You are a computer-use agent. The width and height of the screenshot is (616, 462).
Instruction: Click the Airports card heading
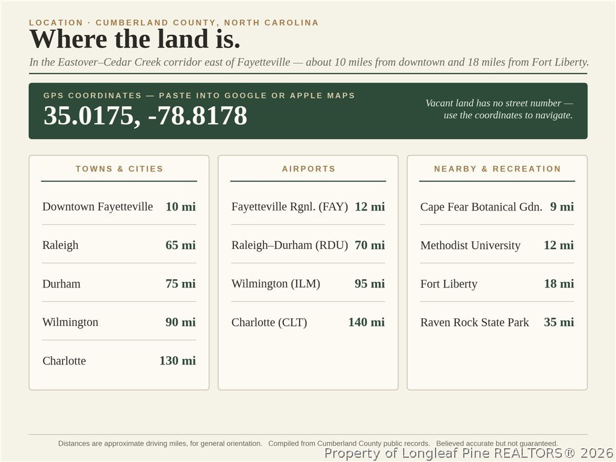coord(309,169)
